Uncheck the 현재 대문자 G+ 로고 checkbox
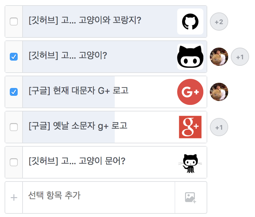 14,92
